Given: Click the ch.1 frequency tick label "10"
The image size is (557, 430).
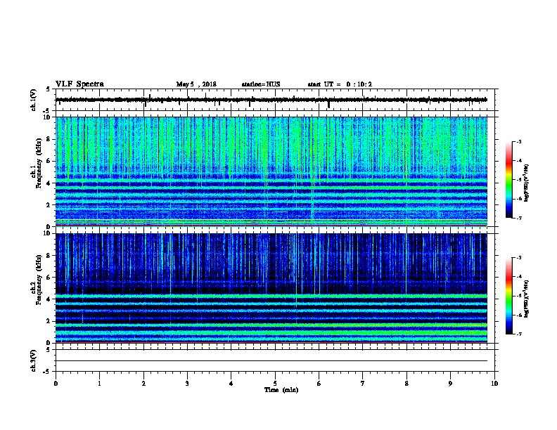Looking at the screenshot, I should click(x=47, y=117).
